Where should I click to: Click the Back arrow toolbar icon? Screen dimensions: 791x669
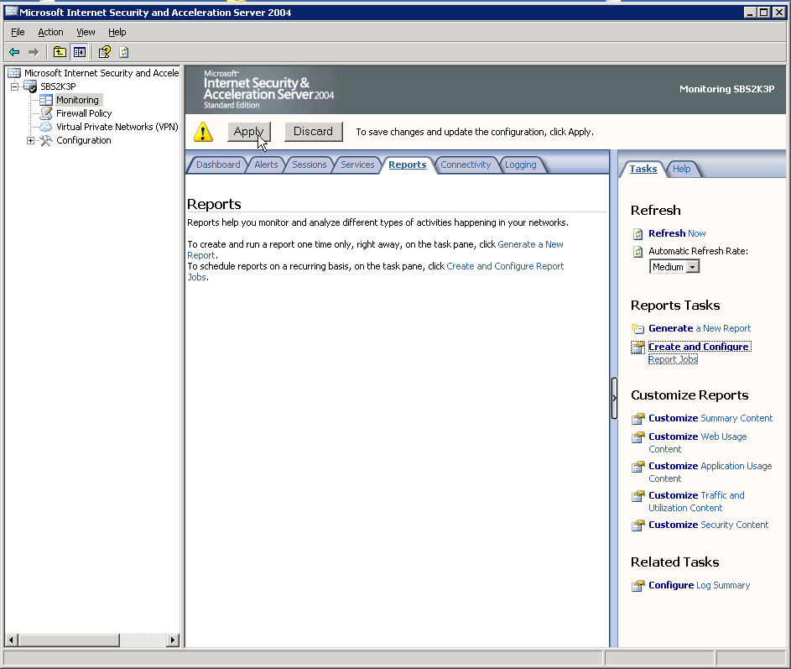click(14, 52)
